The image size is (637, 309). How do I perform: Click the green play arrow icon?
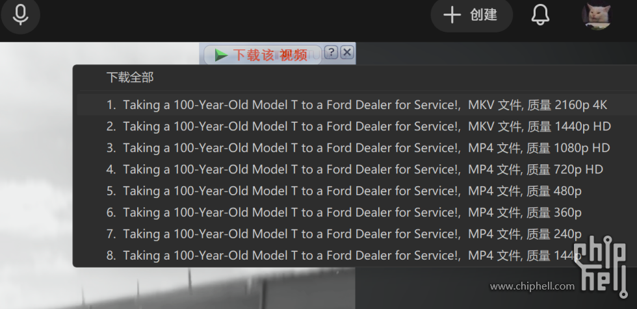pos(221,55)
